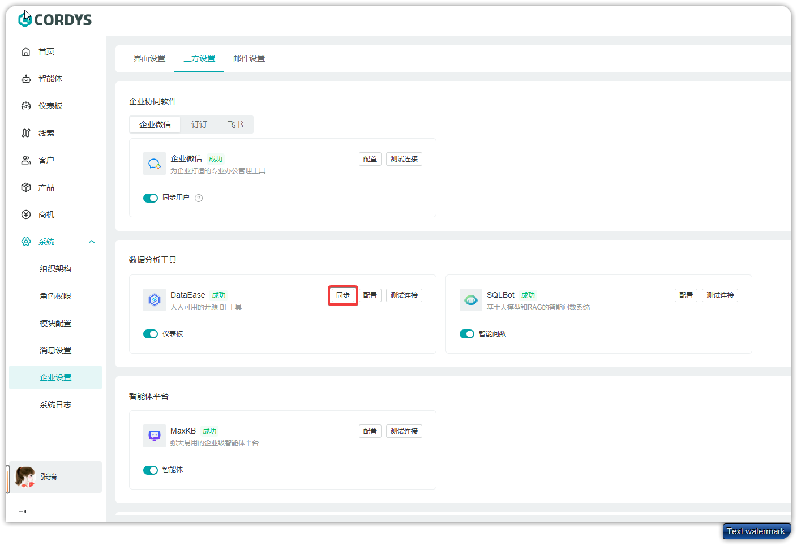Collapse the 系统 menu chevron
The width and height of the screenshot is (797, 545).
point(92,241)
